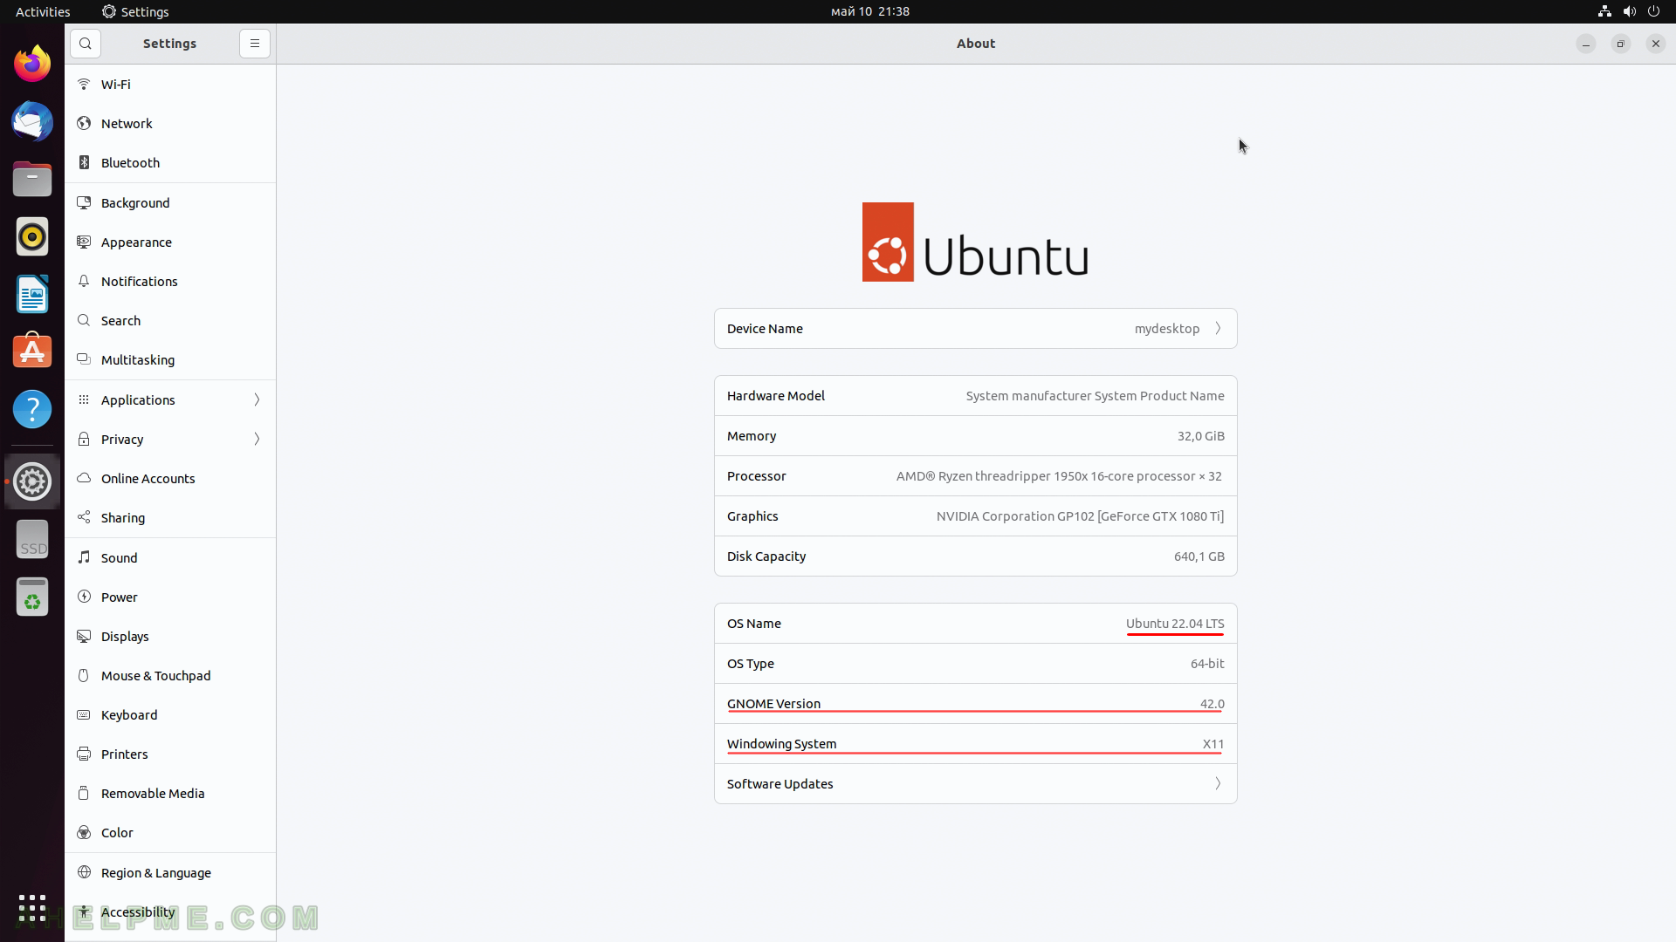Expand the Applications submenu chevron
The width and height of the screenshot is (1676, 942).
pyautogui.click(x=257, y=399)
